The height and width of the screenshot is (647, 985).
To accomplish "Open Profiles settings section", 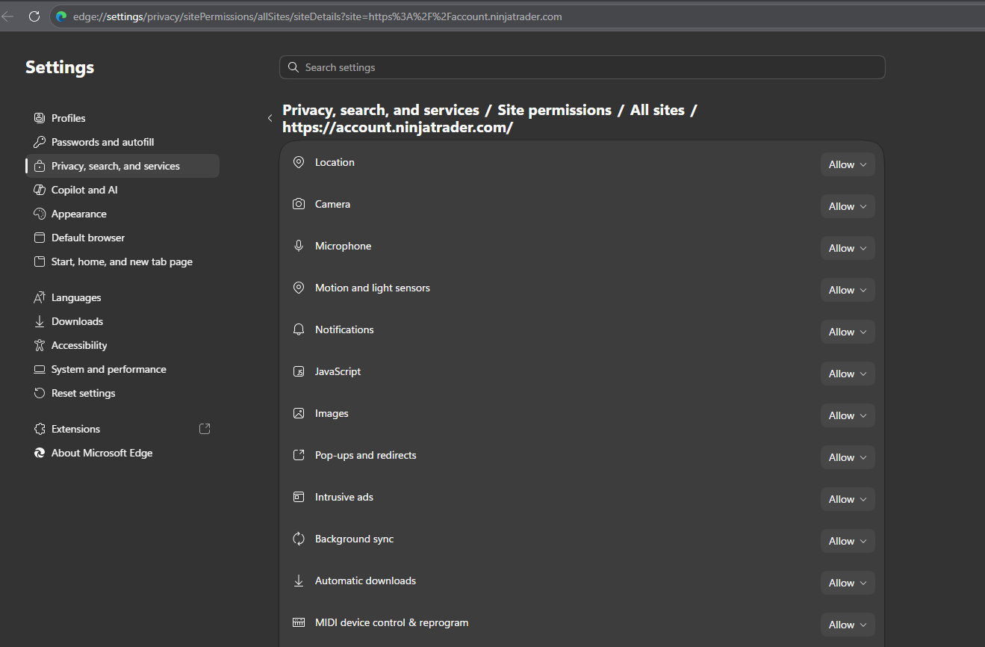I will [x=122, y=118].
